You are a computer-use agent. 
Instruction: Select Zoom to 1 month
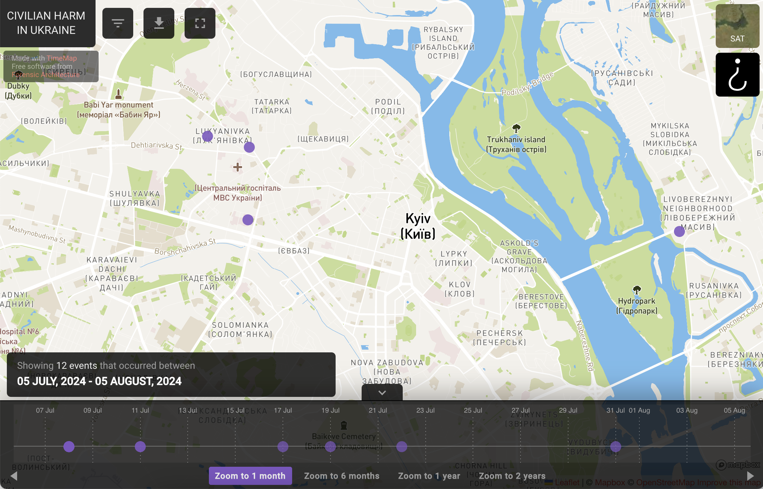tap(250, 476)
